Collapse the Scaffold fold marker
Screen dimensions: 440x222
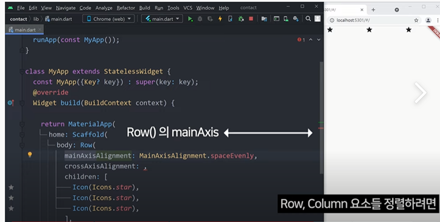pyautogui.click(x=22, y=135)
